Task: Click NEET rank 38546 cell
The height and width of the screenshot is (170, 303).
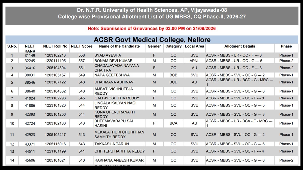Action: click(30, 82)
